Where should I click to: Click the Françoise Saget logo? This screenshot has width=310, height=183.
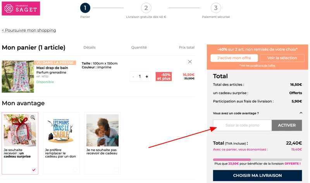21,9
